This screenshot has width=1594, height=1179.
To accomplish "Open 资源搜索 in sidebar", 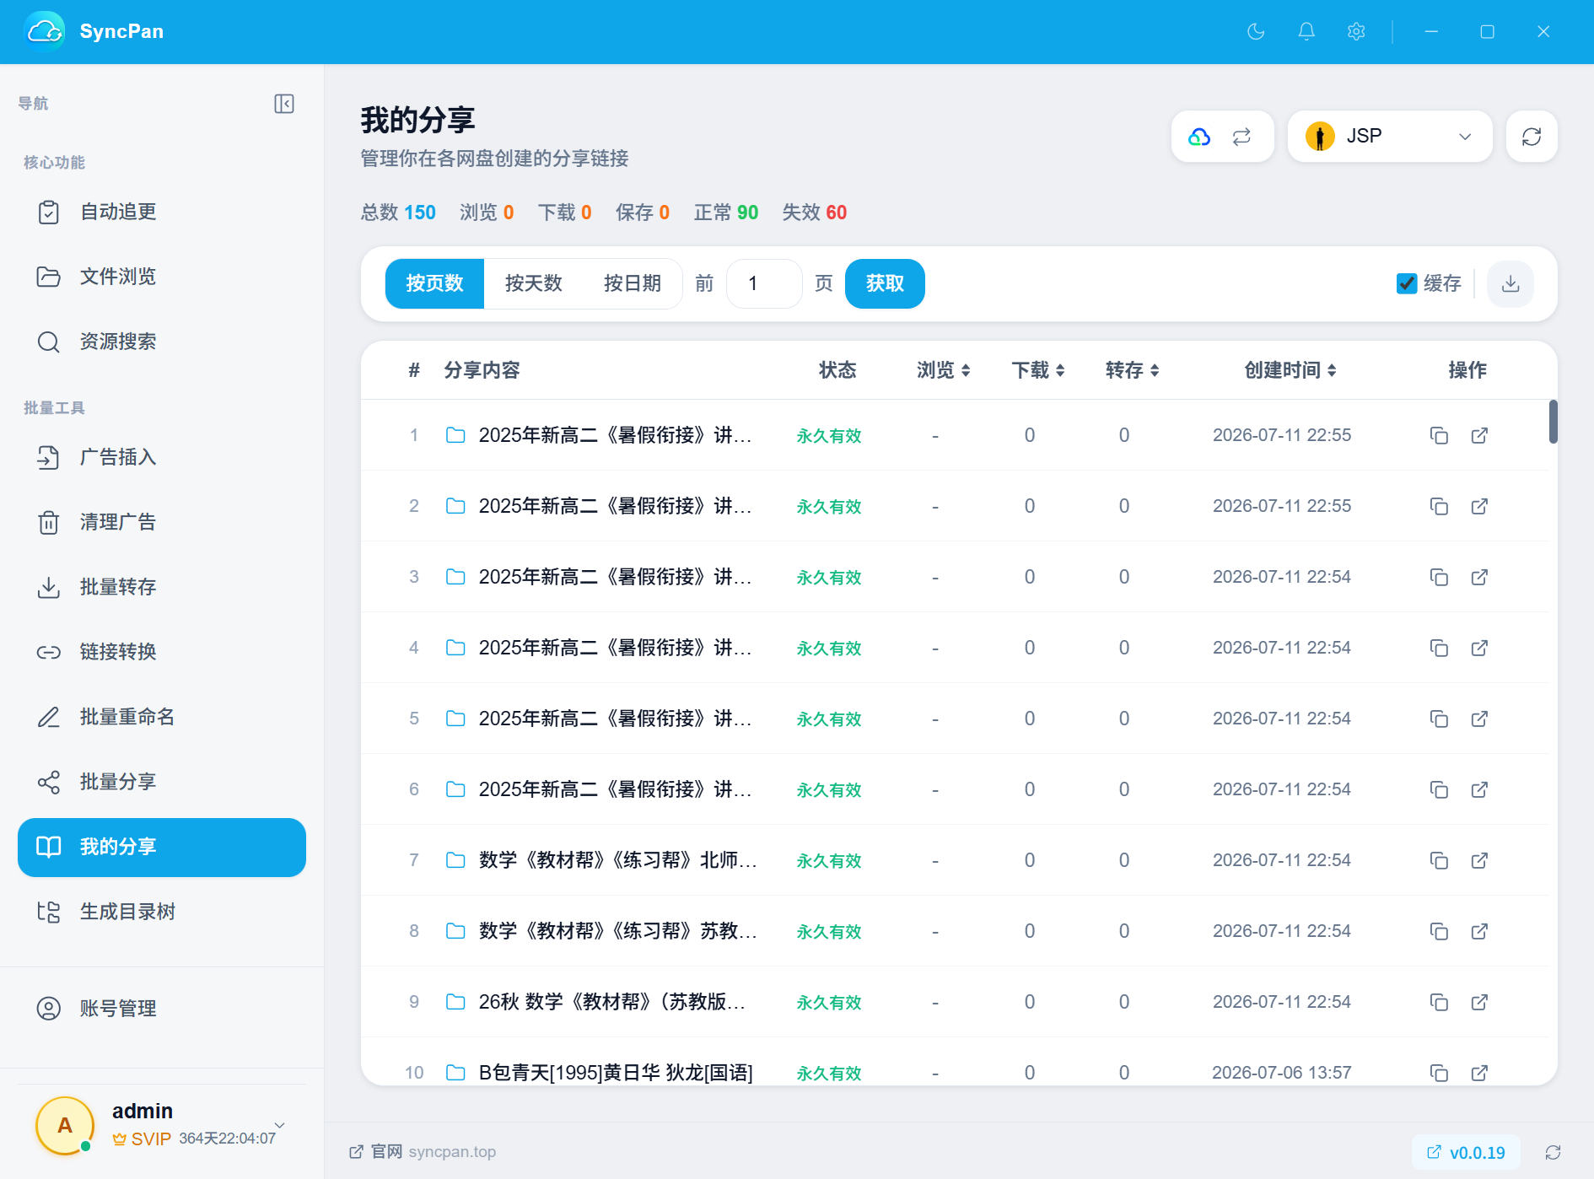I will pyautogui.click(x=162, y=342).
